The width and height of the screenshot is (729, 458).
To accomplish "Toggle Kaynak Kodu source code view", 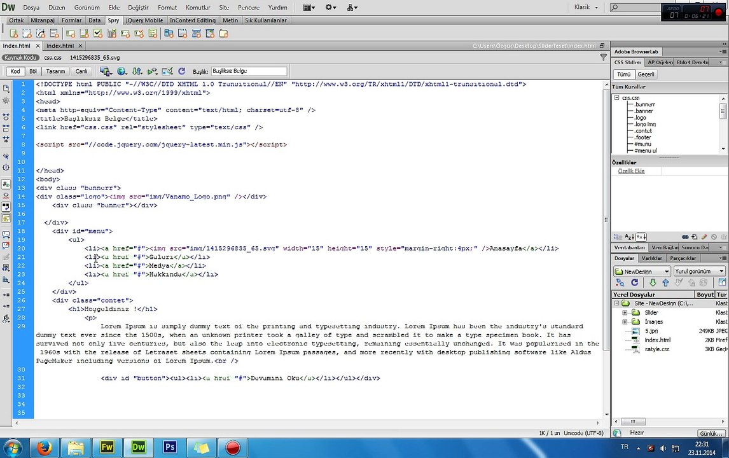I will (20, 58).
